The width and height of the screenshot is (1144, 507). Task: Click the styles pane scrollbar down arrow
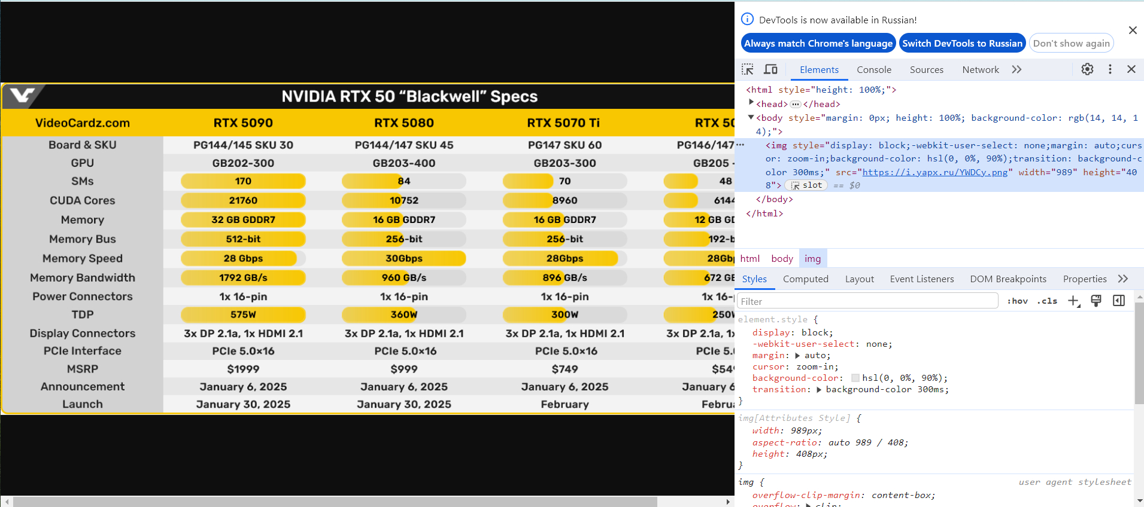point(1139,501)
